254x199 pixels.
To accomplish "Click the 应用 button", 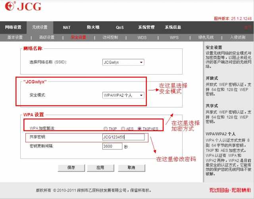I will point(100,168).
